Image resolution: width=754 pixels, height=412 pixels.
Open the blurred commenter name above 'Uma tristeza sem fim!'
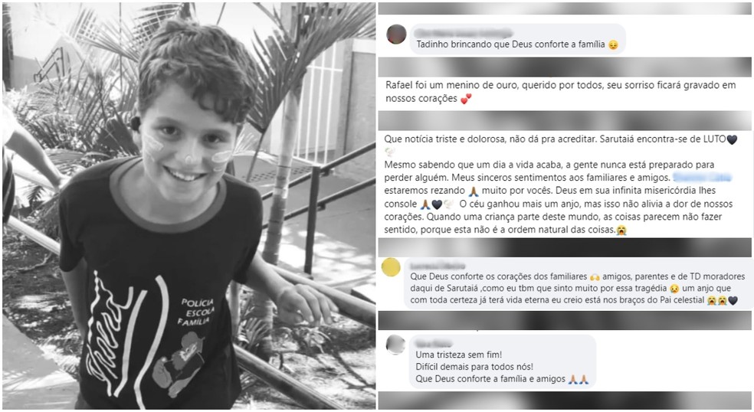tap(433, 343)
